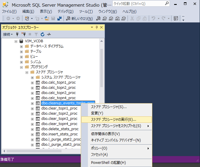The image size is (200, 167).
Task: Open the ファイル(F) menu
Action: pos(9,11)
